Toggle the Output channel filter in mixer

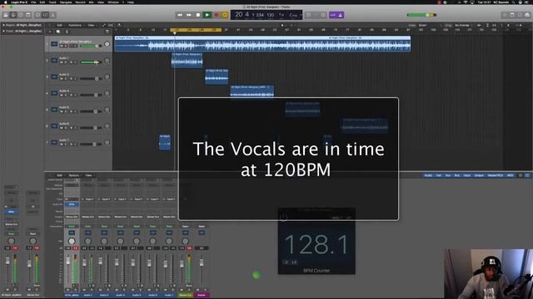point(479,175)
